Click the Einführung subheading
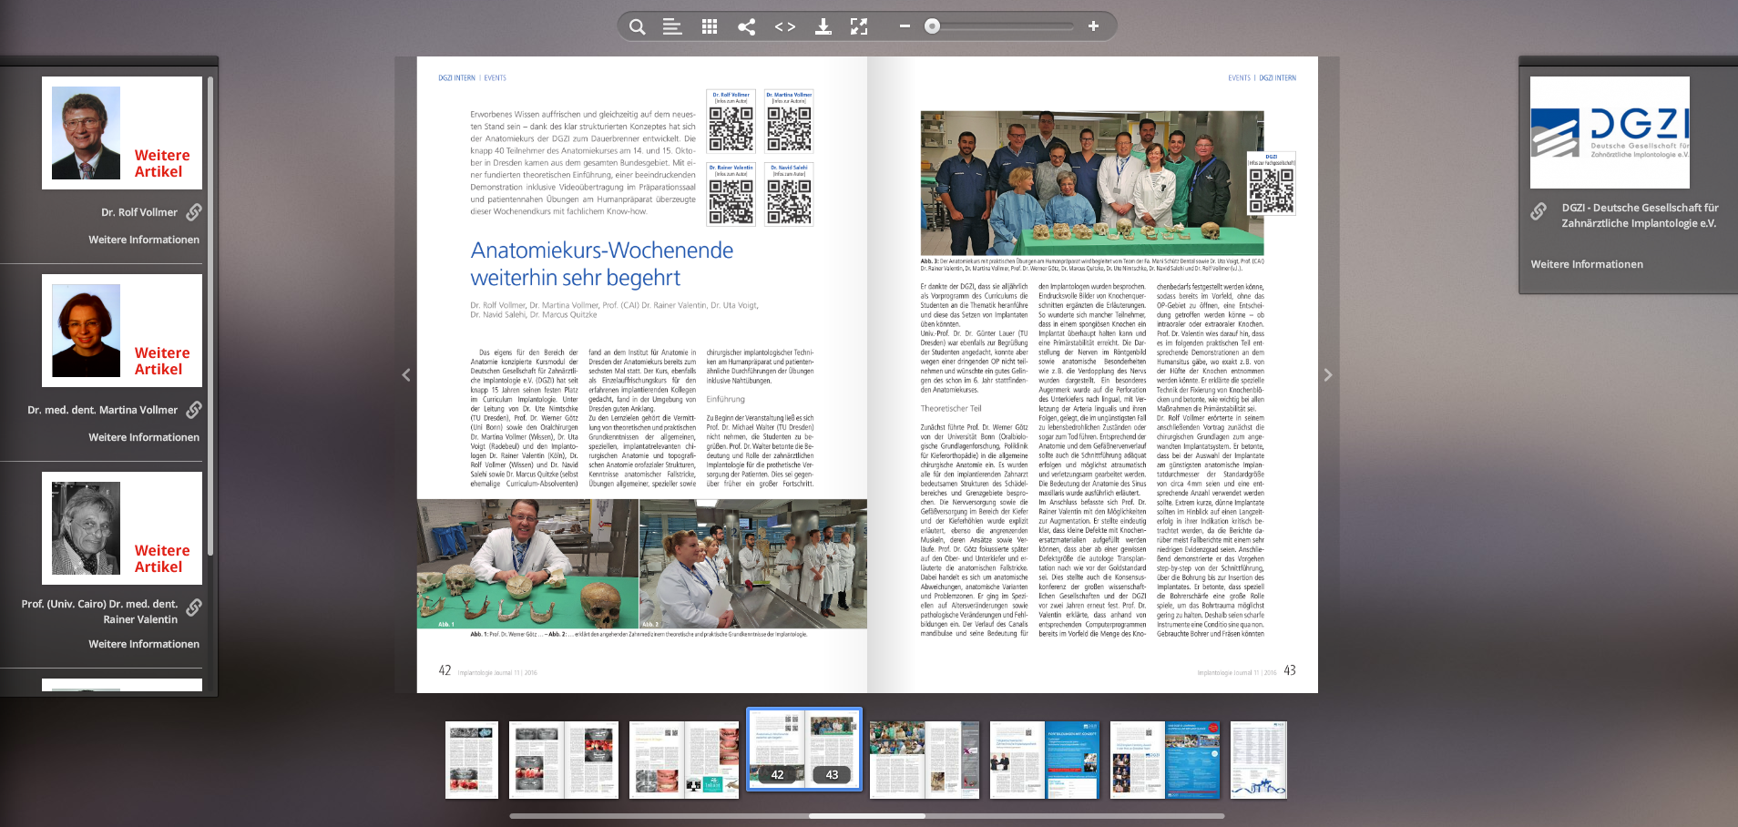 click(x=726, y=399)
